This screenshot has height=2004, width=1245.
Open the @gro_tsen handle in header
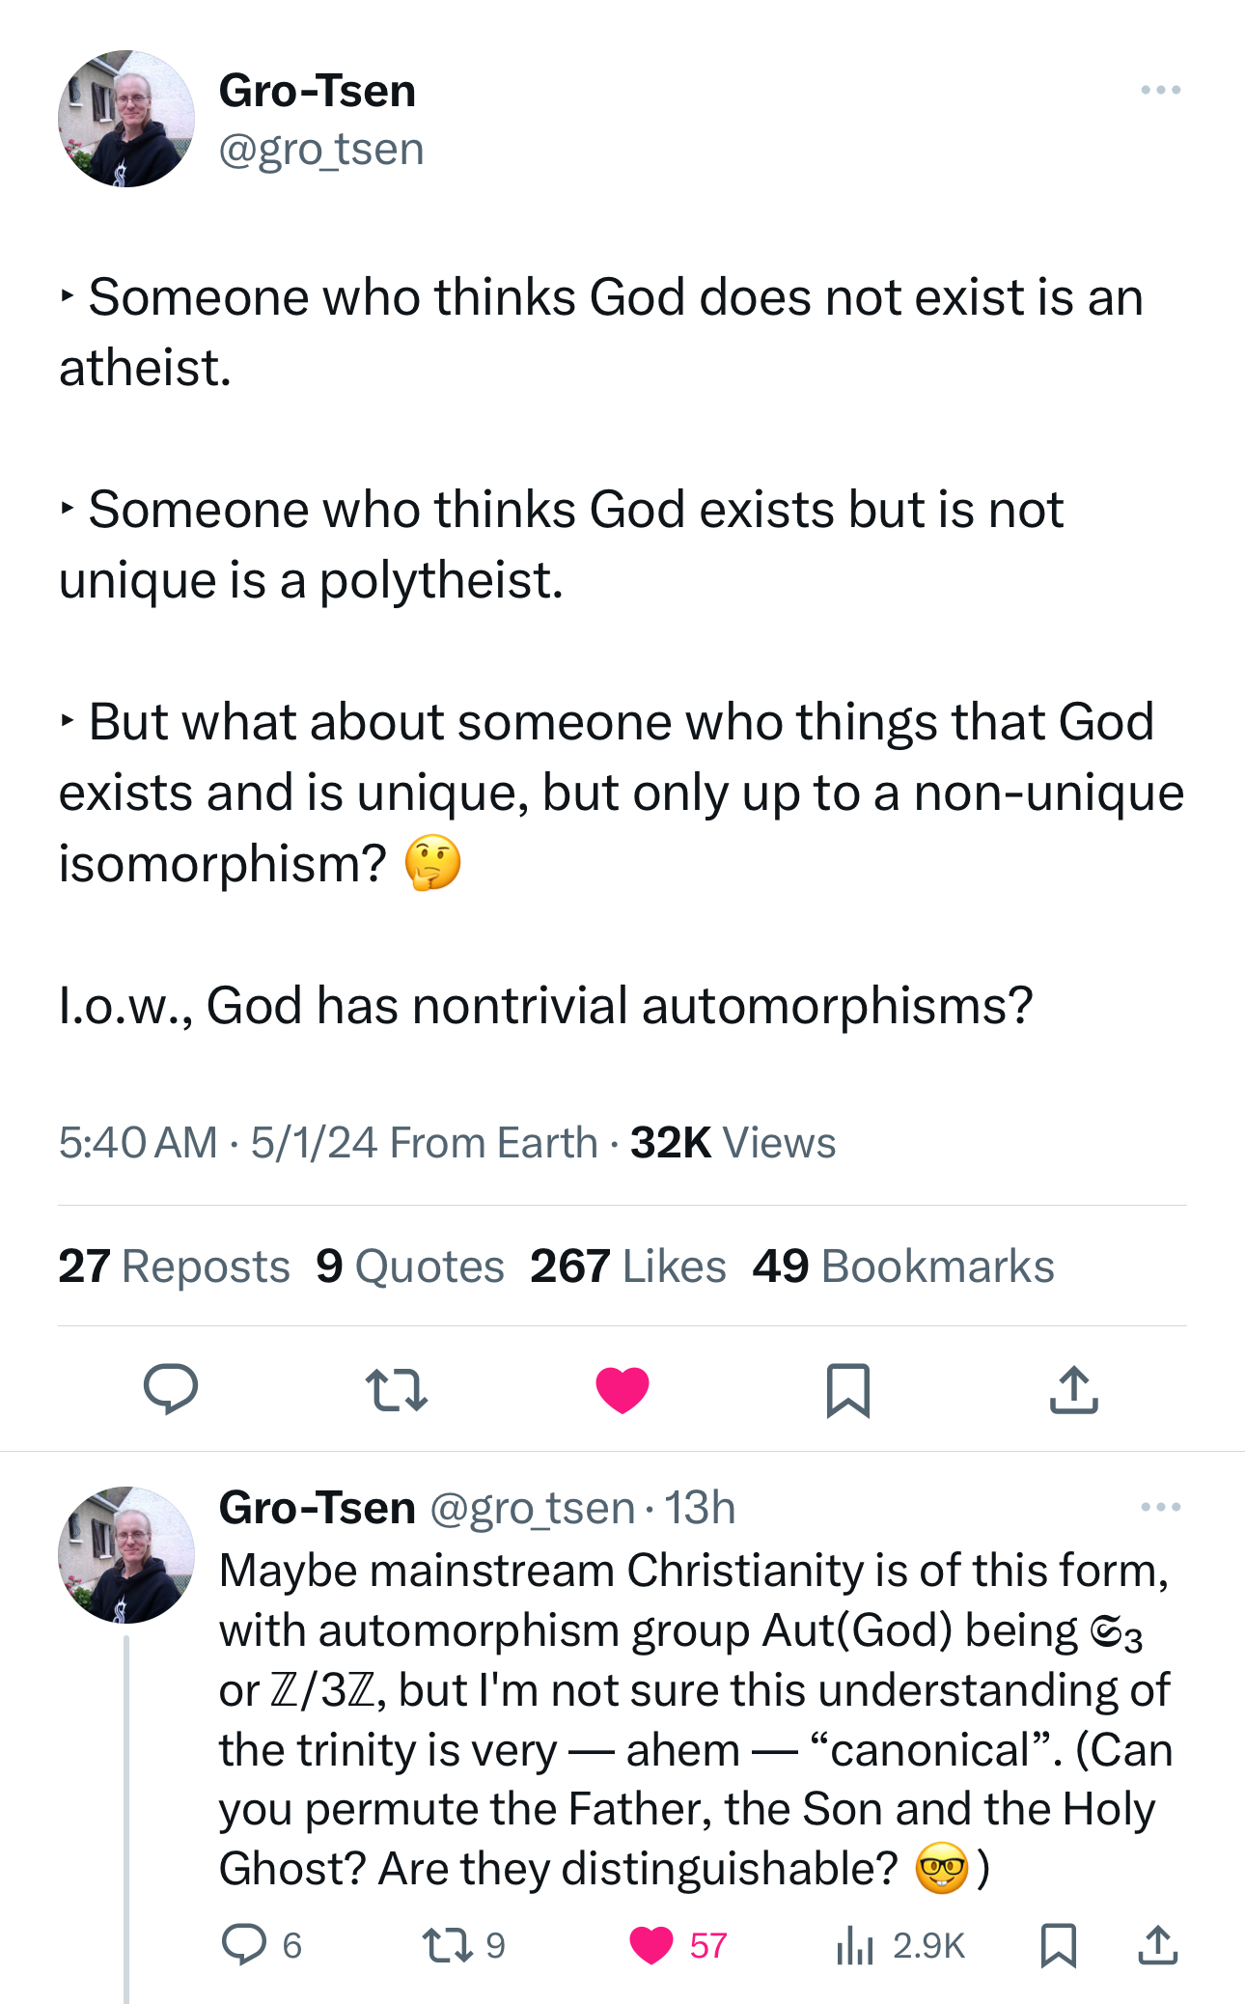pos(321,150)
